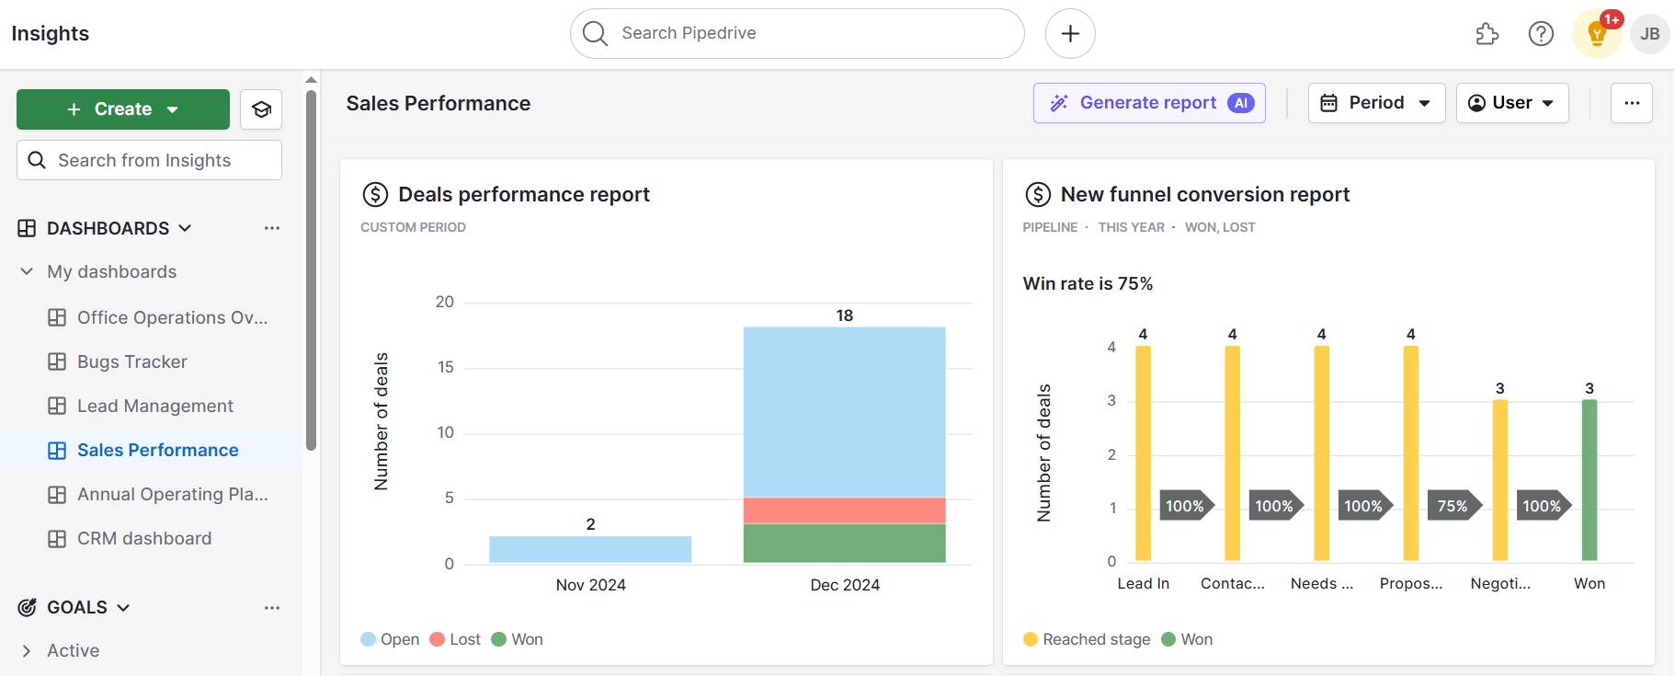1675x676 pixels.
Task: Open the GOALS section ellipsis menu
Action: coord(271,608)
